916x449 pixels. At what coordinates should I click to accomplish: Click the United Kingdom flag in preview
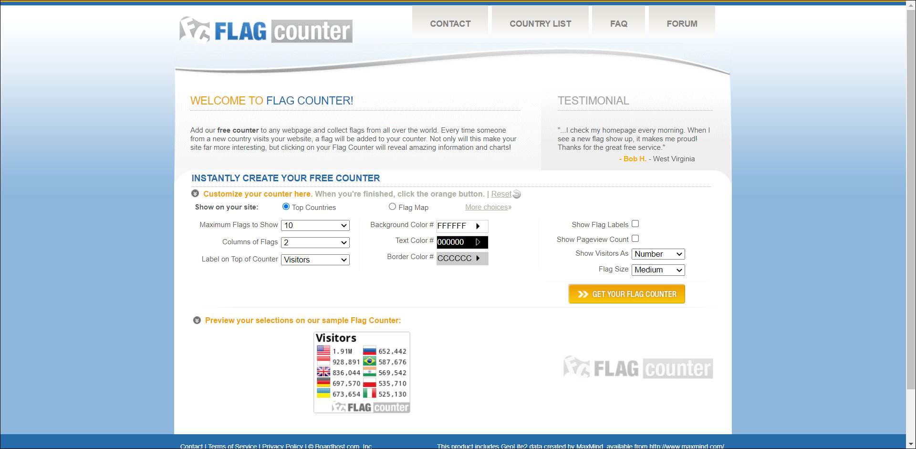click(323, 372)
